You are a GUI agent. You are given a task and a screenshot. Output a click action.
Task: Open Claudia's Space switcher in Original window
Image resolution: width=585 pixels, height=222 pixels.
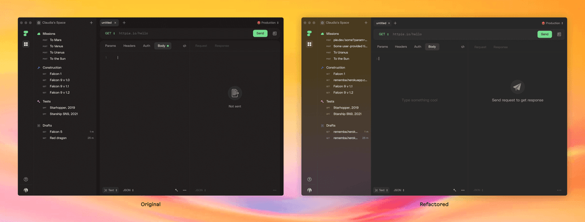pos(51,23)
